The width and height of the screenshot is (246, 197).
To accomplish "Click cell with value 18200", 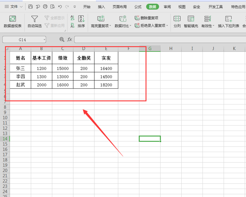I will pos(106,84).
